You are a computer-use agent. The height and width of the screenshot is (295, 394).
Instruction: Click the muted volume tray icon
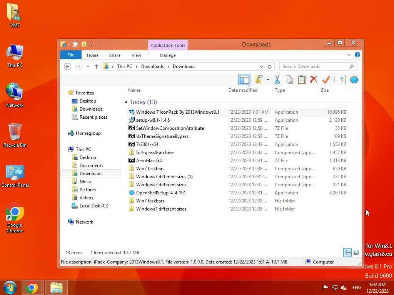point(344,288)
